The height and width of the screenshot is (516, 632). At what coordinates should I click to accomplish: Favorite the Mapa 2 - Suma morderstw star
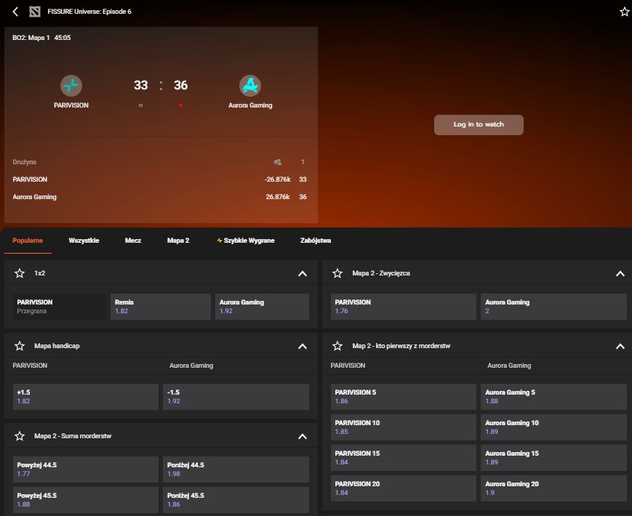coord(20,436)
